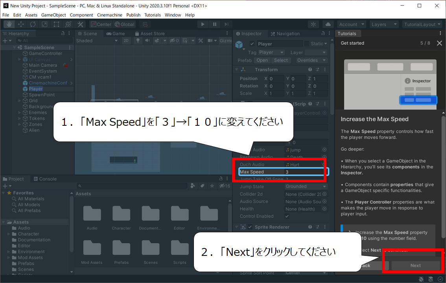Click the Pause button
The image size is (446, 283).
point(214,24)
